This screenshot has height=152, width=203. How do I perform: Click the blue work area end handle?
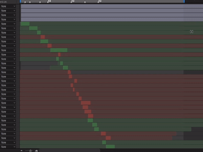coord(184,1)
